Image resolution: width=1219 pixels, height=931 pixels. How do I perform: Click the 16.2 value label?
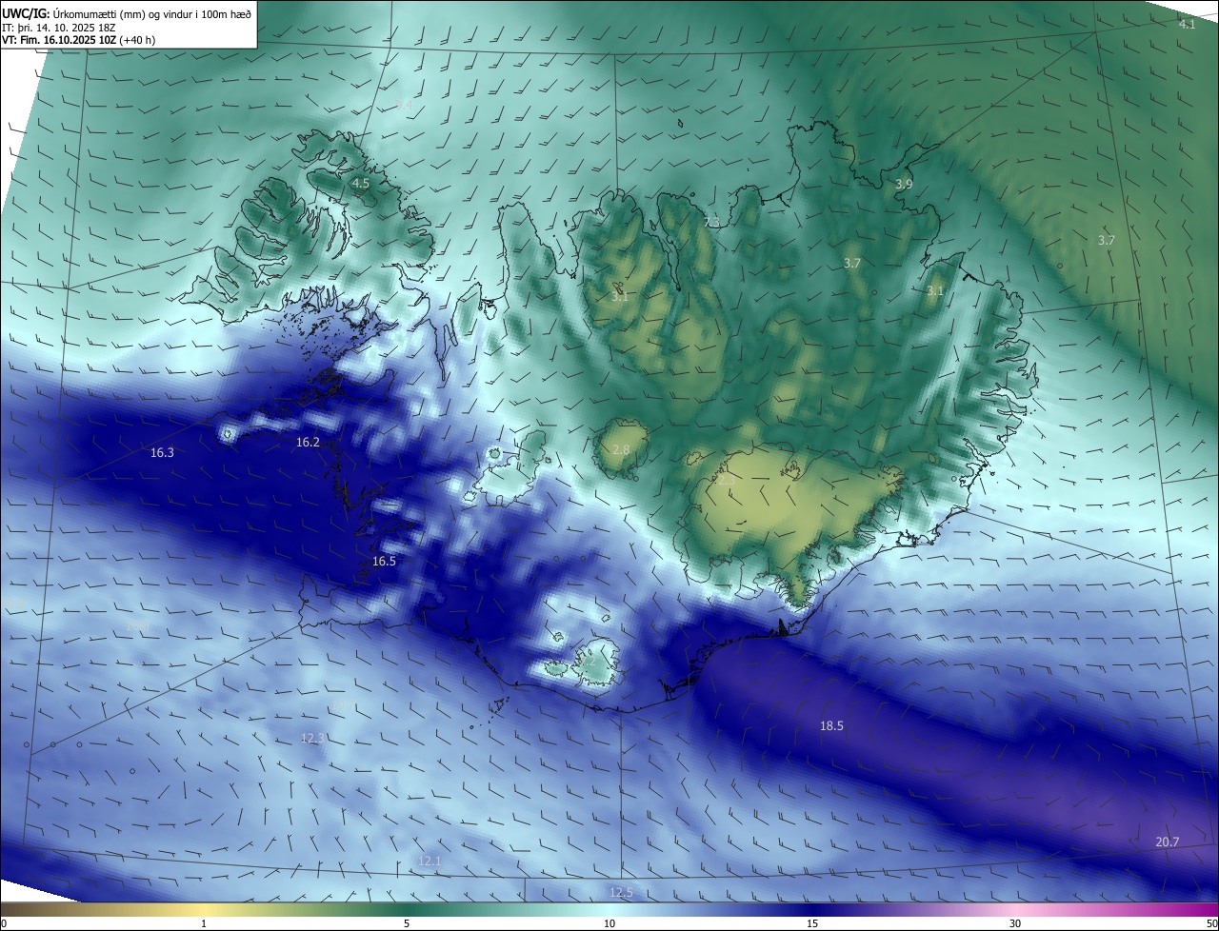pyautogui.click(x=308, y=443)
